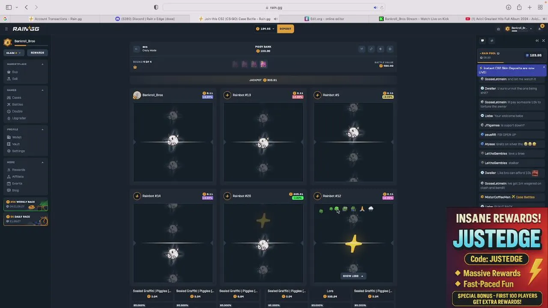This screenshot has width=548, height=308.
Task: Select the highlighted fourth round case thumbnail
Action: pos(263,64)
